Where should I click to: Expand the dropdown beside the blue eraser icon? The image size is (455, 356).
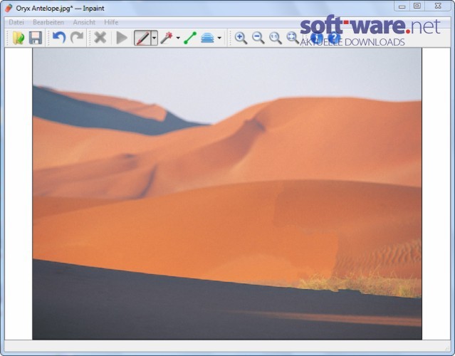219,38
